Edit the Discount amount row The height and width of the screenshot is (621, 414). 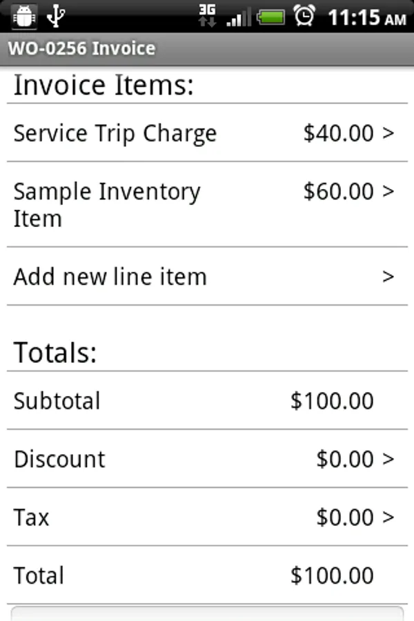207,459
